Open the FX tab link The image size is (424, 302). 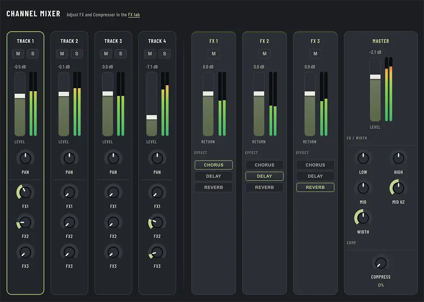point(134,15)
